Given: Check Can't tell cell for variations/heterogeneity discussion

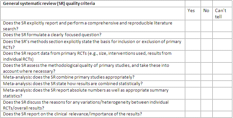Looking at the screenshot, I should tap(223, 105).
